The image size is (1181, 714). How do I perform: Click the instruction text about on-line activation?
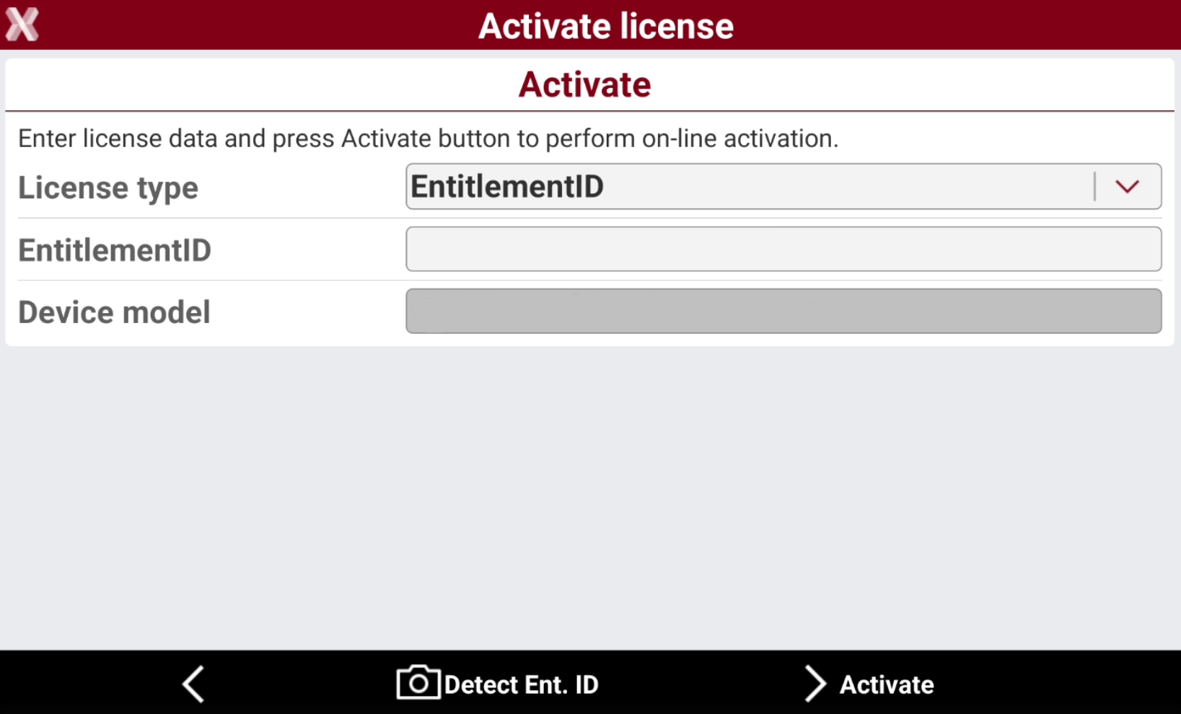click(x=429, y=138)
